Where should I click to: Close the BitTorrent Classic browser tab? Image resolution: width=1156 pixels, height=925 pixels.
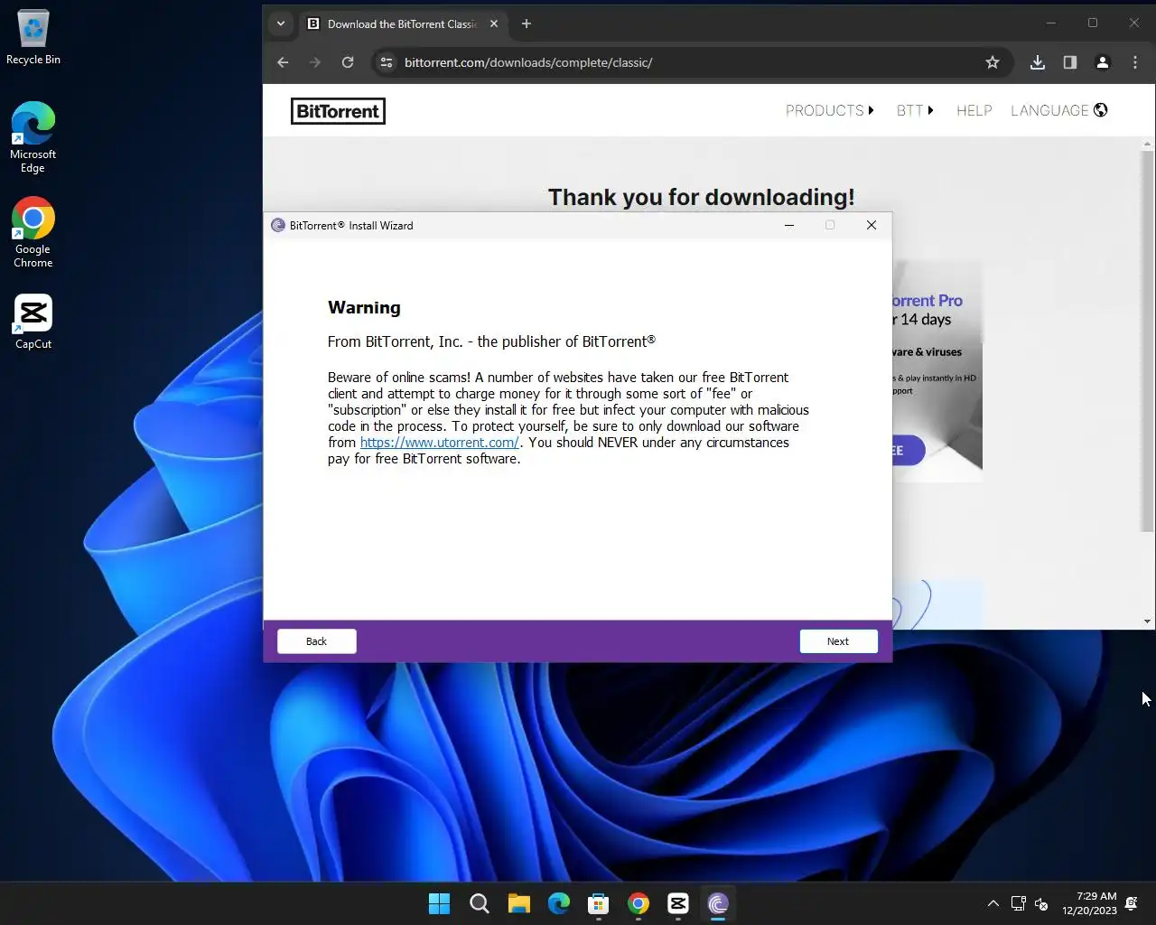click(x=494, y=24)
